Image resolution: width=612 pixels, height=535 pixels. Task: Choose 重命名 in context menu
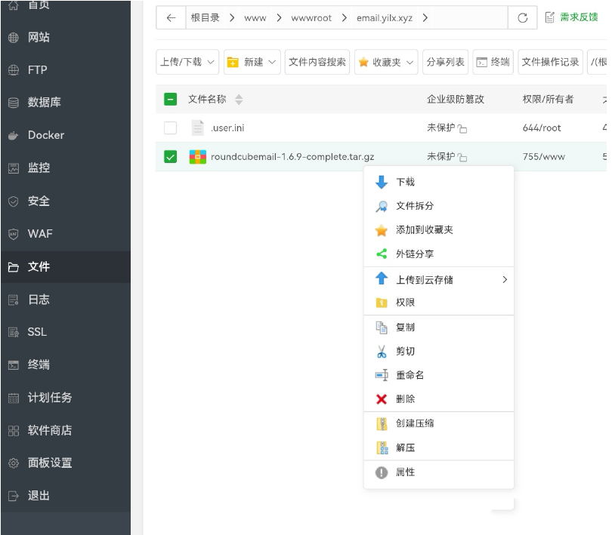point(410,375)
